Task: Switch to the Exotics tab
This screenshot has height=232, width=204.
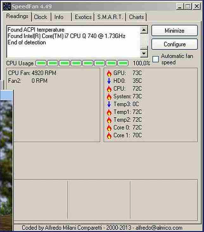Action: pyautogui.click(x=83, y=17)
